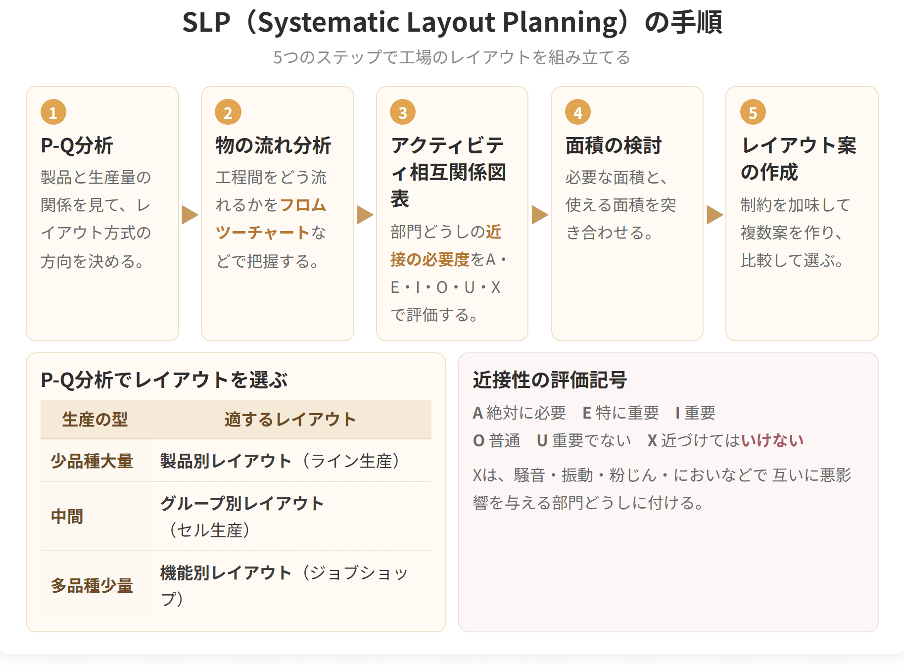This screenshot has width=904, height=665.
Task: Click the '適するレイアウト' column header
Action: click(x=290, y=420)
